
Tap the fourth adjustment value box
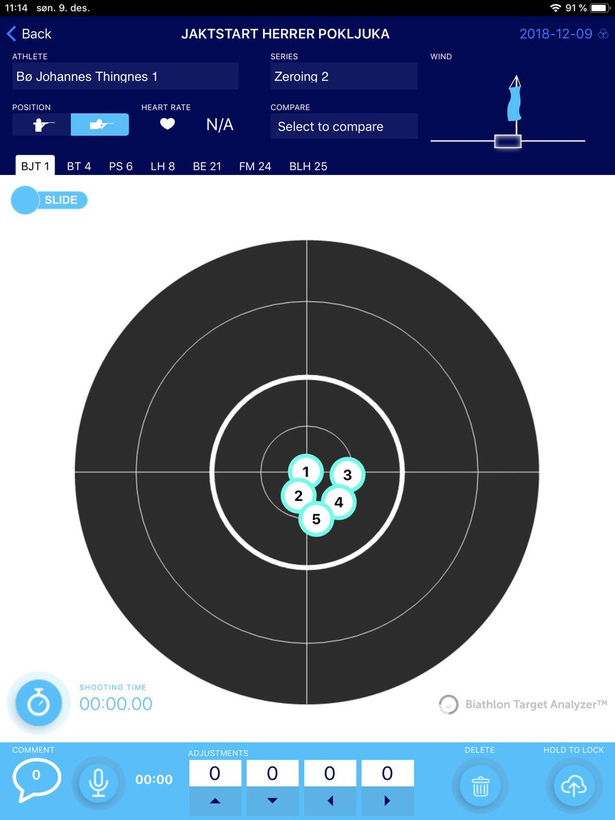[387, 774]
